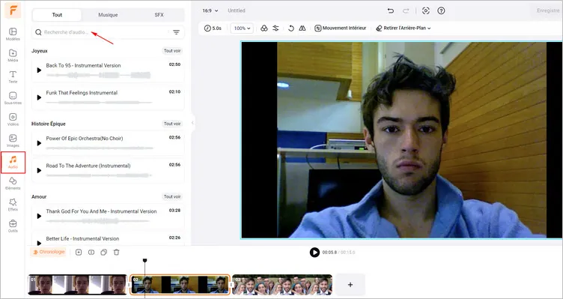
Task: Click the 03:28 duration of Thank God track
Action: (x=174, y=211)
